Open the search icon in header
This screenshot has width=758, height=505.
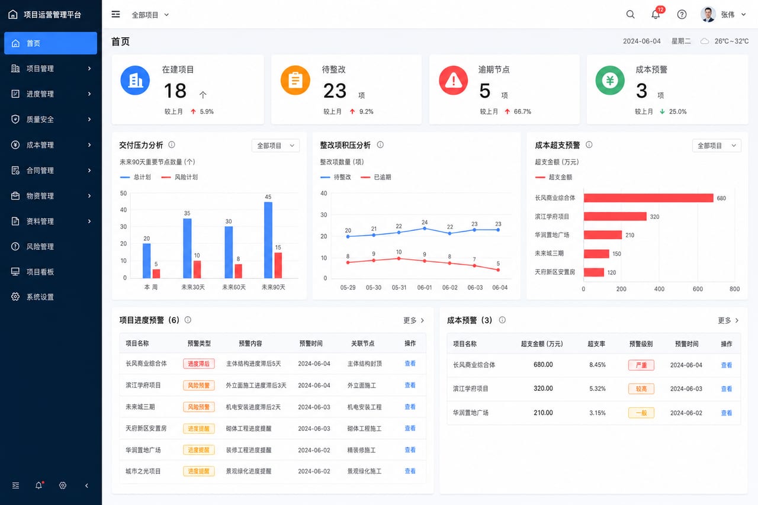tap(631, 15)
